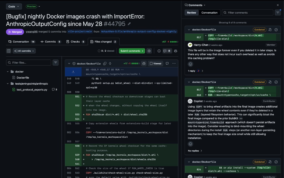The image size is (284, 178).
Task: Open vllm-project:main branch link
Action: click(x=80, y=32)
